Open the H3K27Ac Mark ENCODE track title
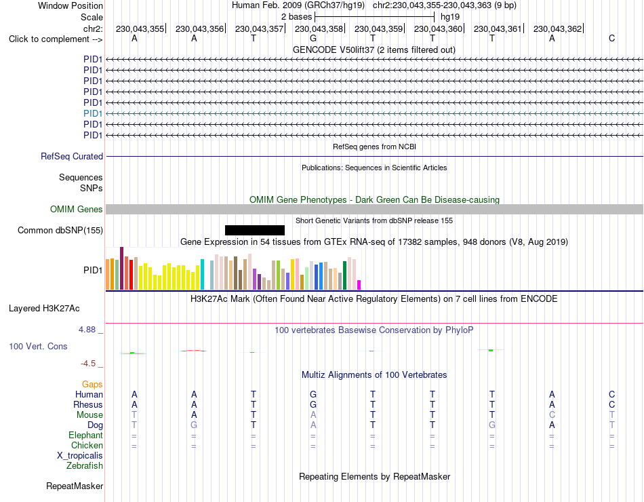The width and height of the screenshot is (644, 502). tap(374, 299)
